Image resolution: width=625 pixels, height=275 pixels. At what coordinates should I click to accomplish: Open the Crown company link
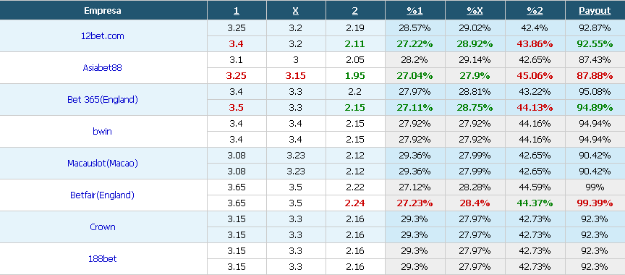click(103, 227)
